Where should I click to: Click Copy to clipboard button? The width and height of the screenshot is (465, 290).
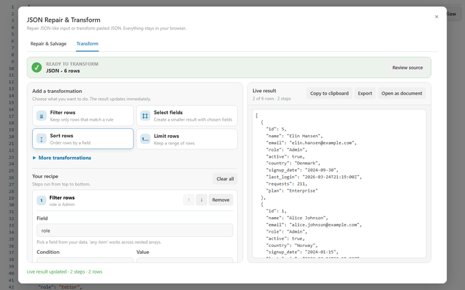click(x=329, y=93)
